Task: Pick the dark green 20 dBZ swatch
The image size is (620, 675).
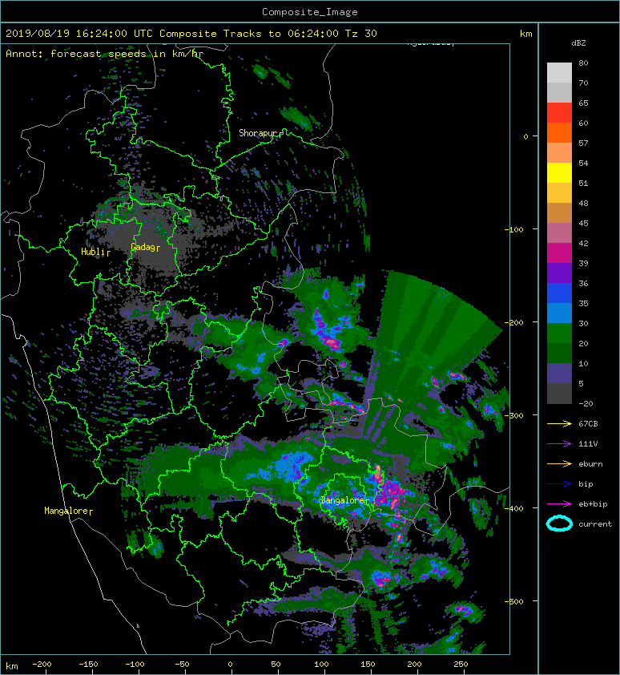Action: point(559,353)
